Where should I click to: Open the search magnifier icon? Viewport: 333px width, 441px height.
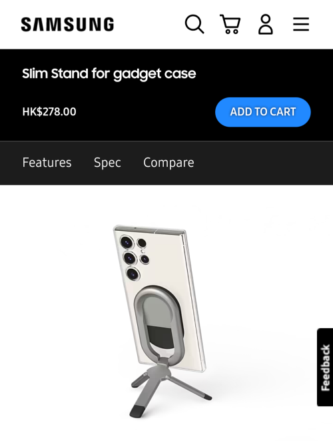194,24
